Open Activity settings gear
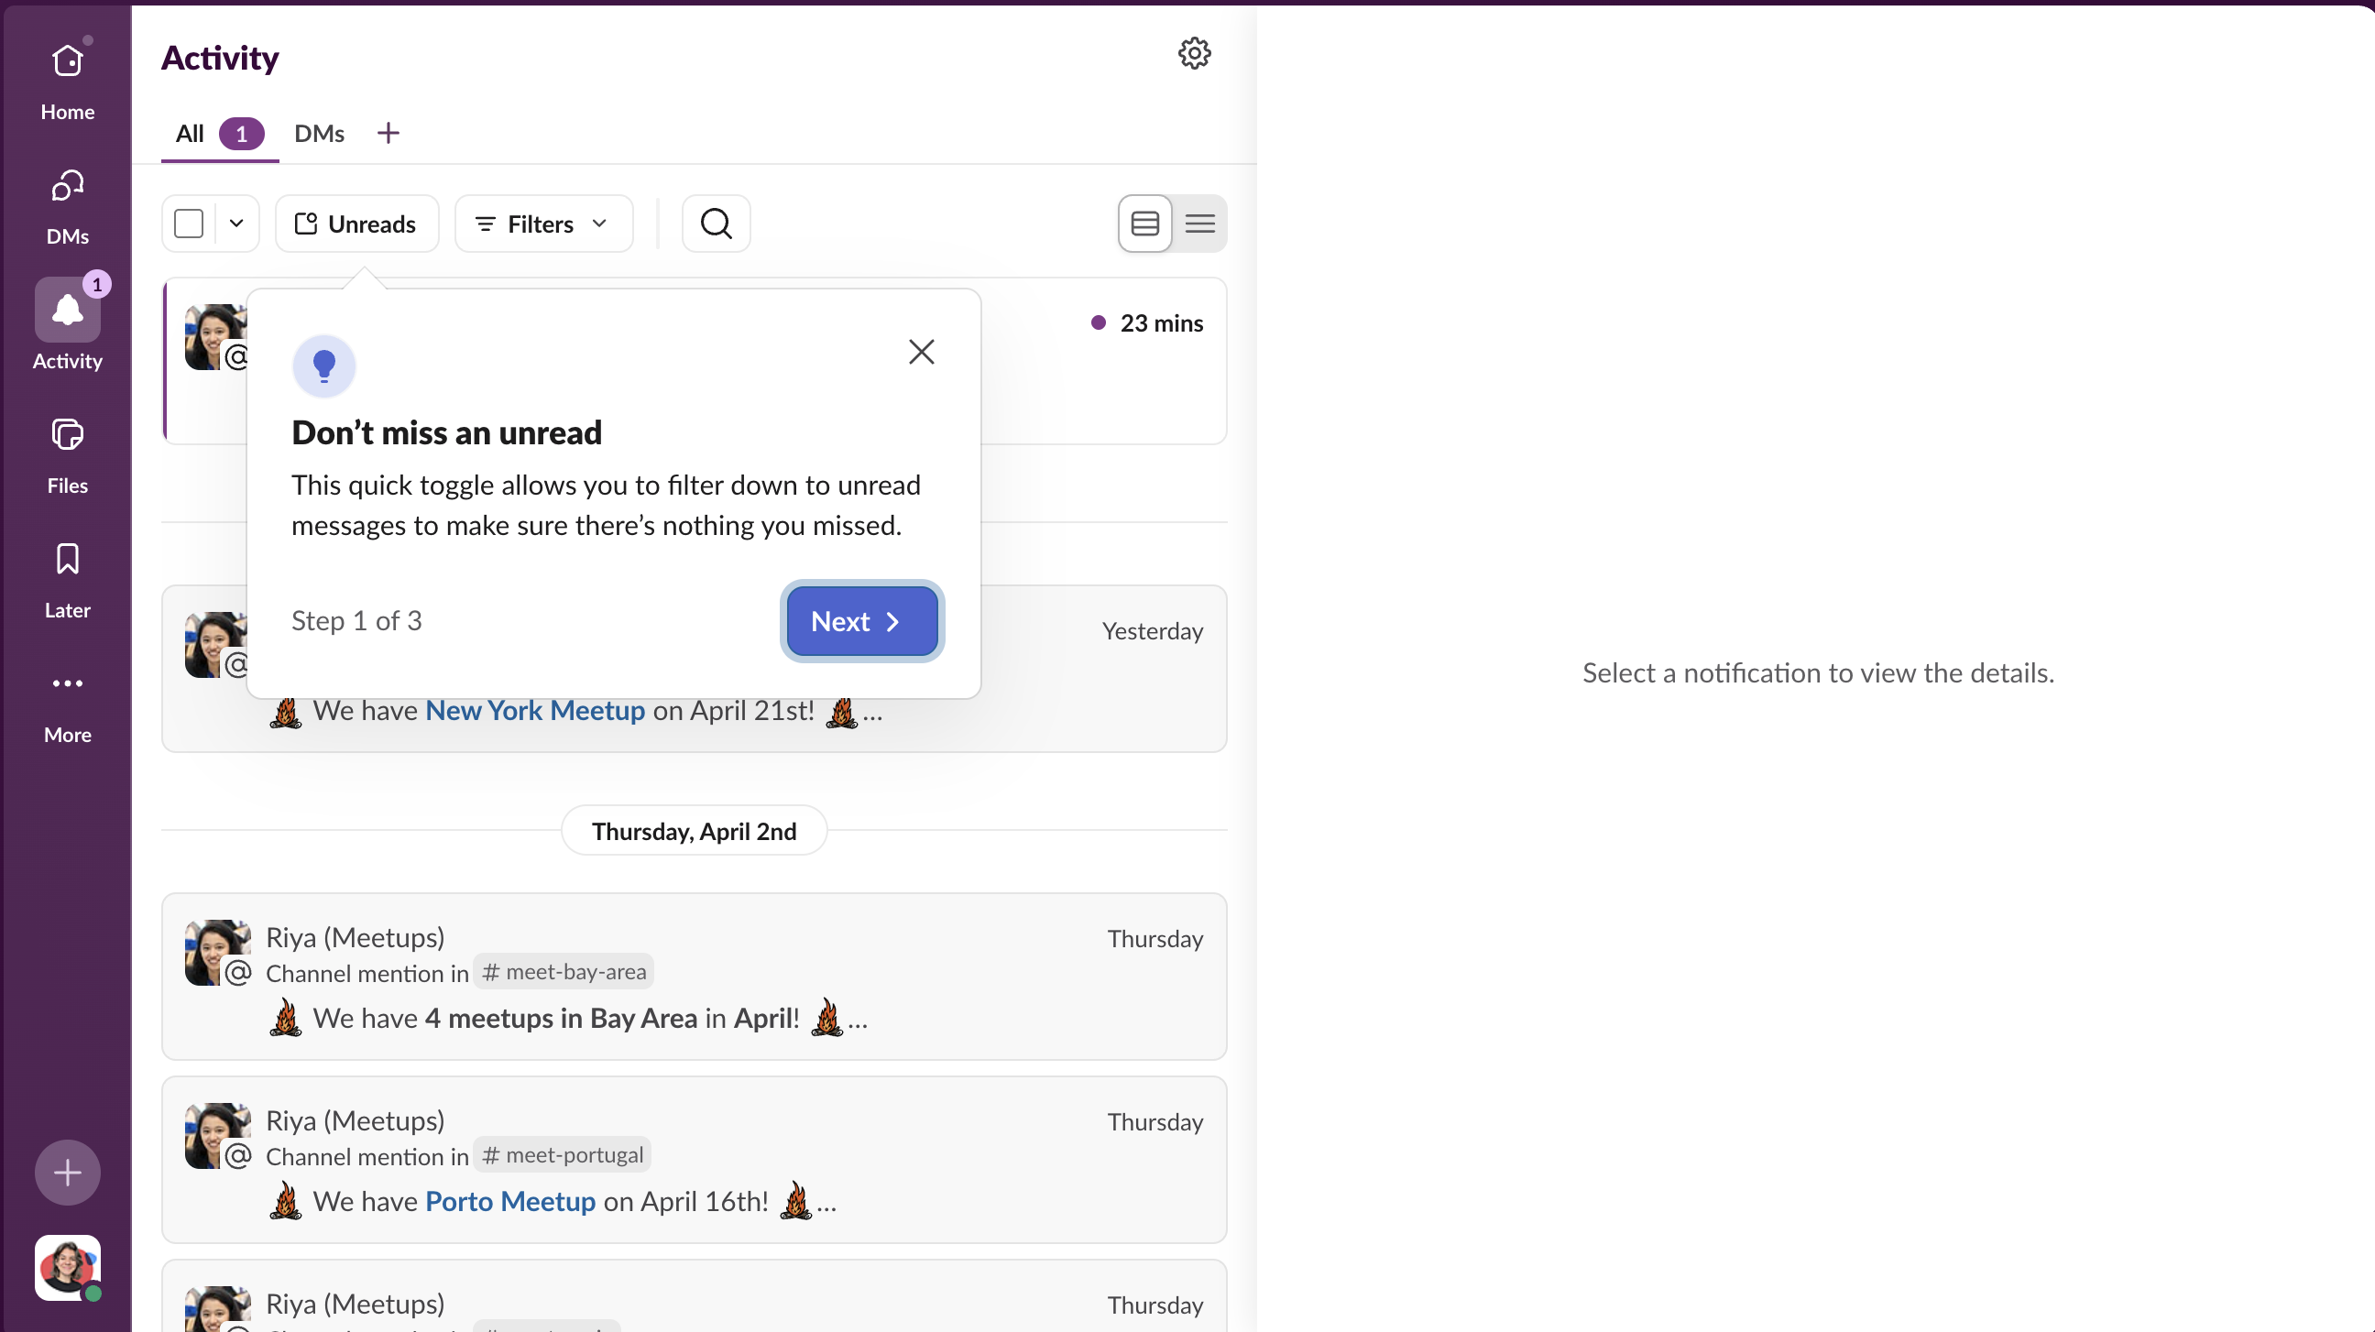 pyautogui.click(x=1194, y=53)
